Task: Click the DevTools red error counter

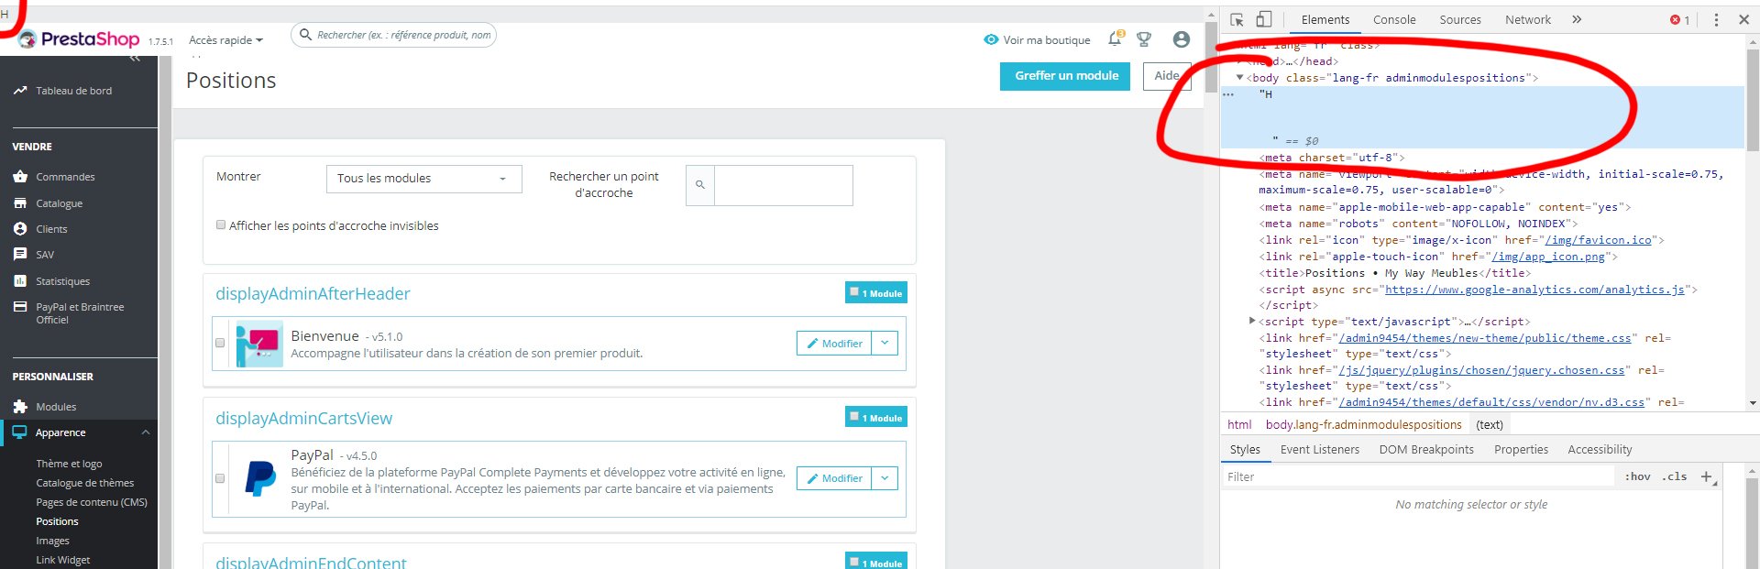Action: 1679,19
